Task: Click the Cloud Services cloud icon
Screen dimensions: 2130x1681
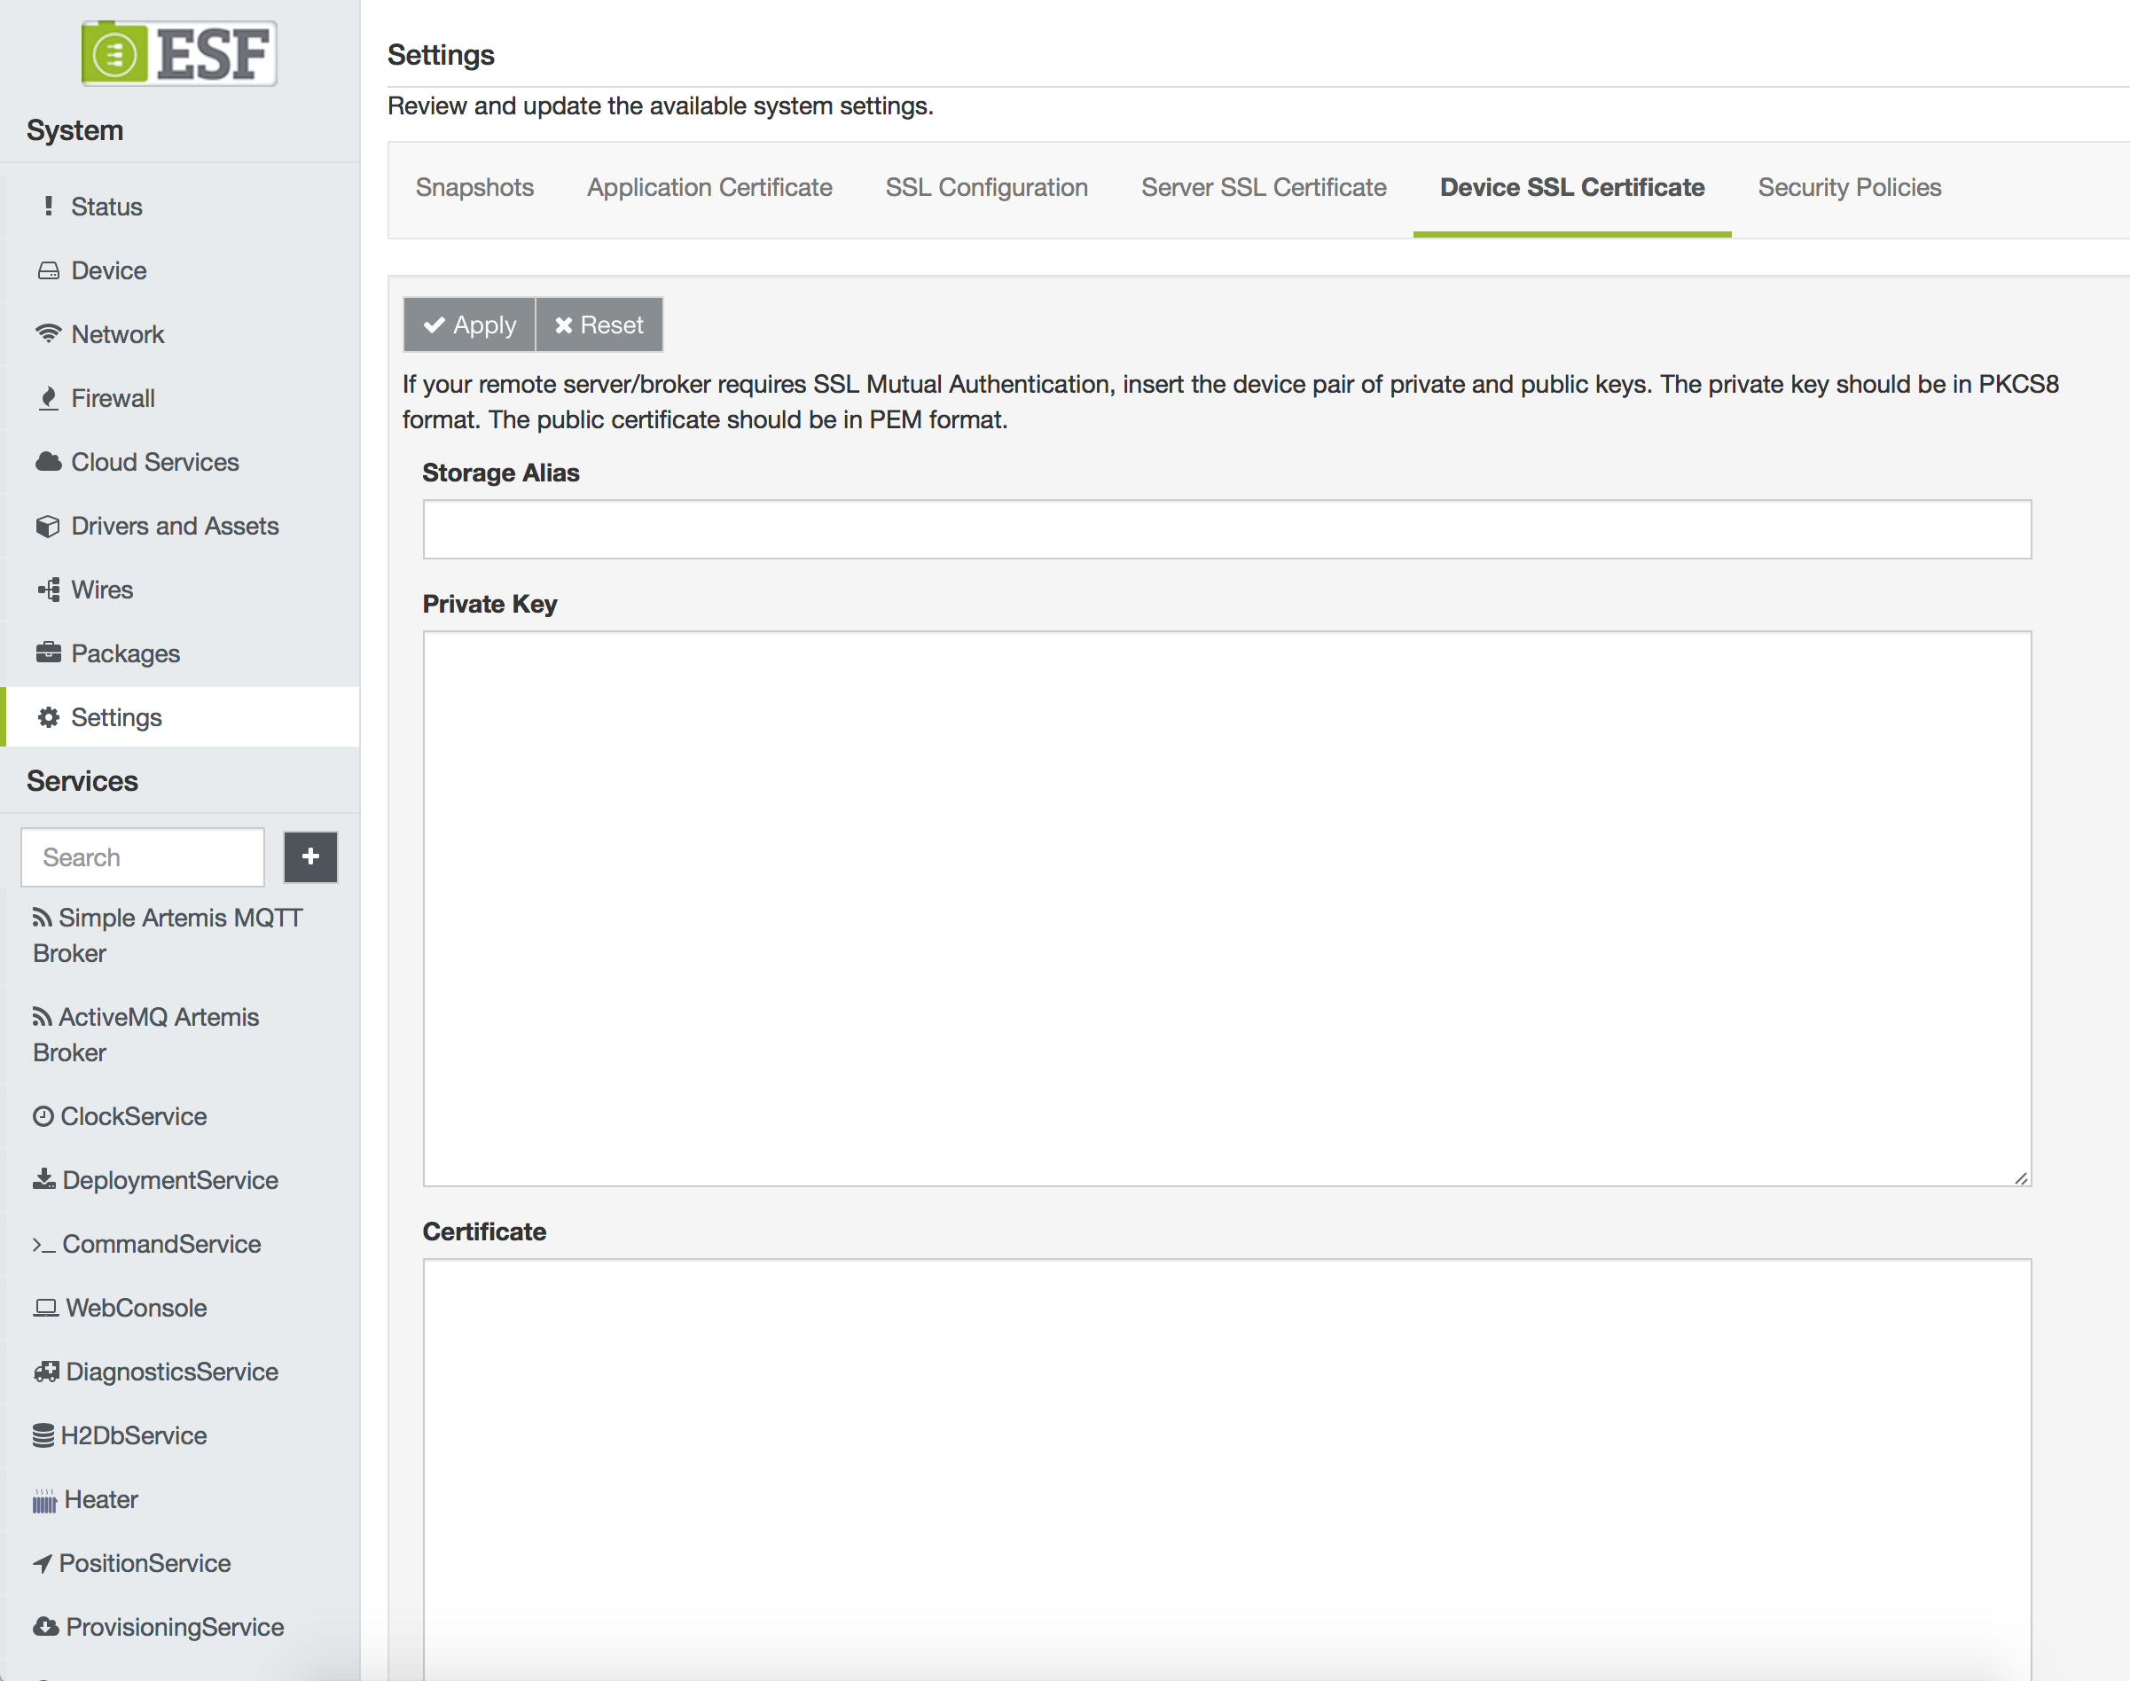Action: [48, 462]
